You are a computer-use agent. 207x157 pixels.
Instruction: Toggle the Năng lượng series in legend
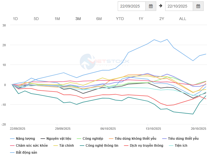25,138
